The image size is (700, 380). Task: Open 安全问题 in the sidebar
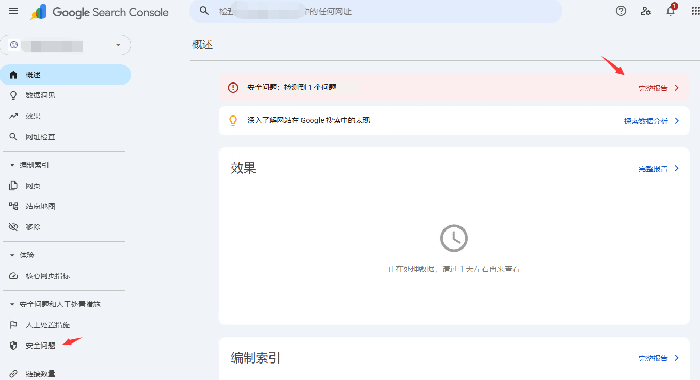(x=40, y=345)
